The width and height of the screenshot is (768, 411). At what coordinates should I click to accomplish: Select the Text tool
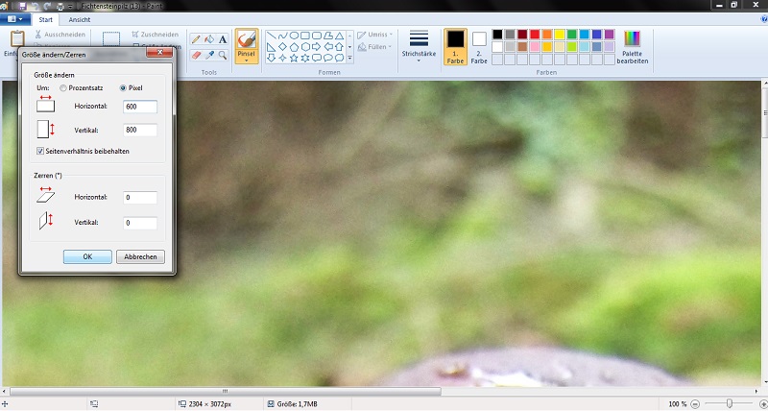click(x=223, y=39)
